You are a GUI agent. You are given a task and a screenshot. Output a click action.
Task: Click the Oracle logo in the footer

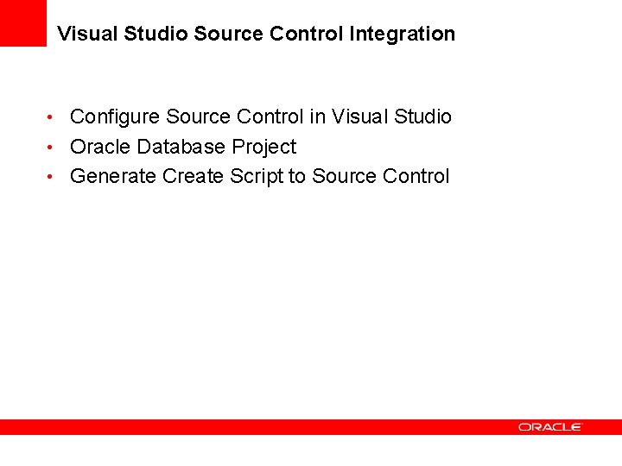point(550,427)
